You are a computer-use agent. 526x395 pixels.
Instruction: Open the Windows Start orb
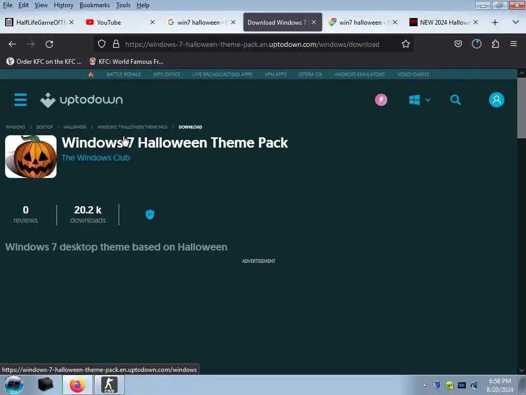(13, 385)
